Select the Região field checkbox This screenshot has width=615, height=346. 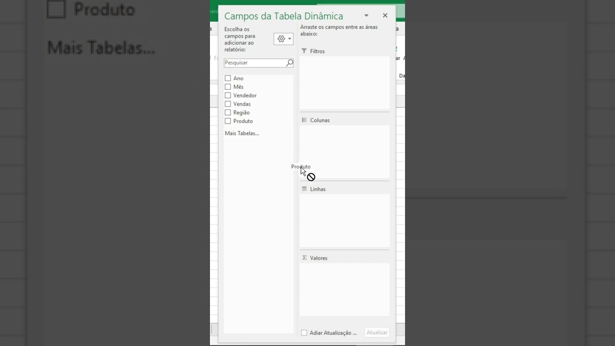pyautogui.click(x=228, y=112)
